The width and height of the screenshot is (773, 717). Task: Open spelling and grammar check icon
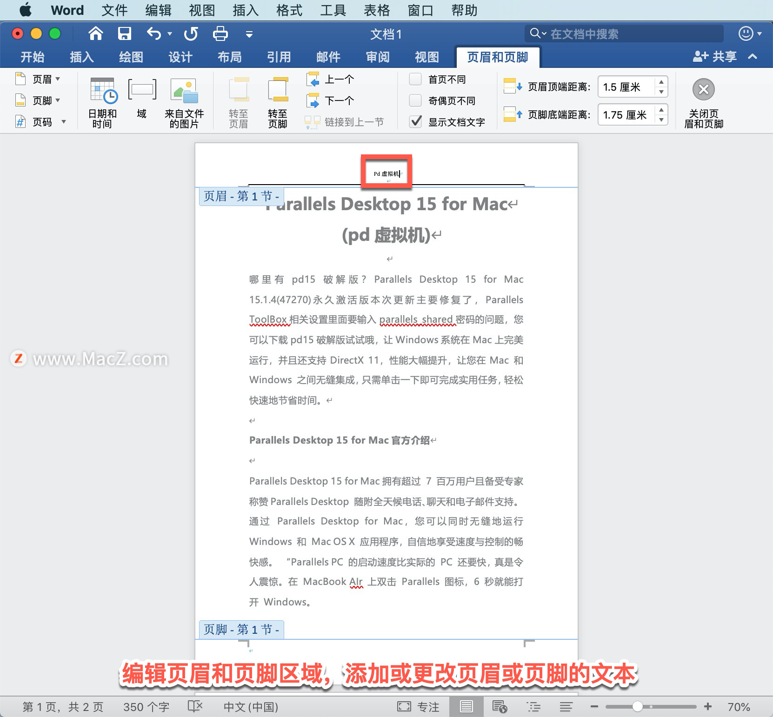pos(195,707)
